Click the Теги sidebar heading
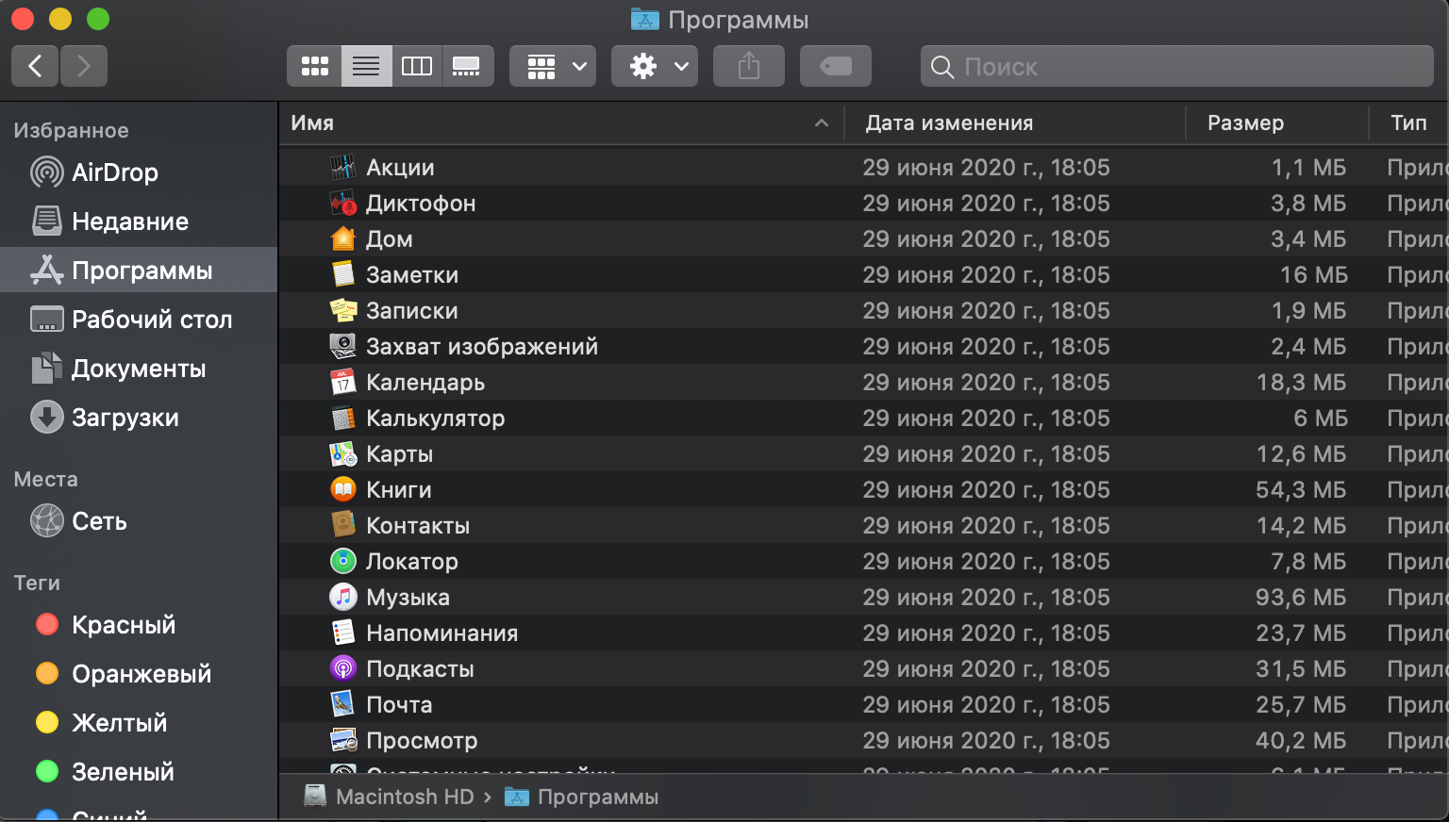The height and width of the screenshot is (822, 1449). (x=37, y=584)
